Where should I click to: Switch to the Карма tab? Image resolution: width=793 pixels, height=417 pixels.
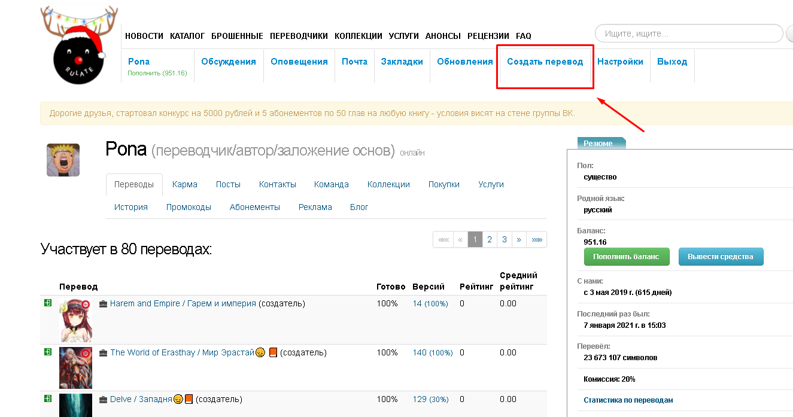pos(184,184)
